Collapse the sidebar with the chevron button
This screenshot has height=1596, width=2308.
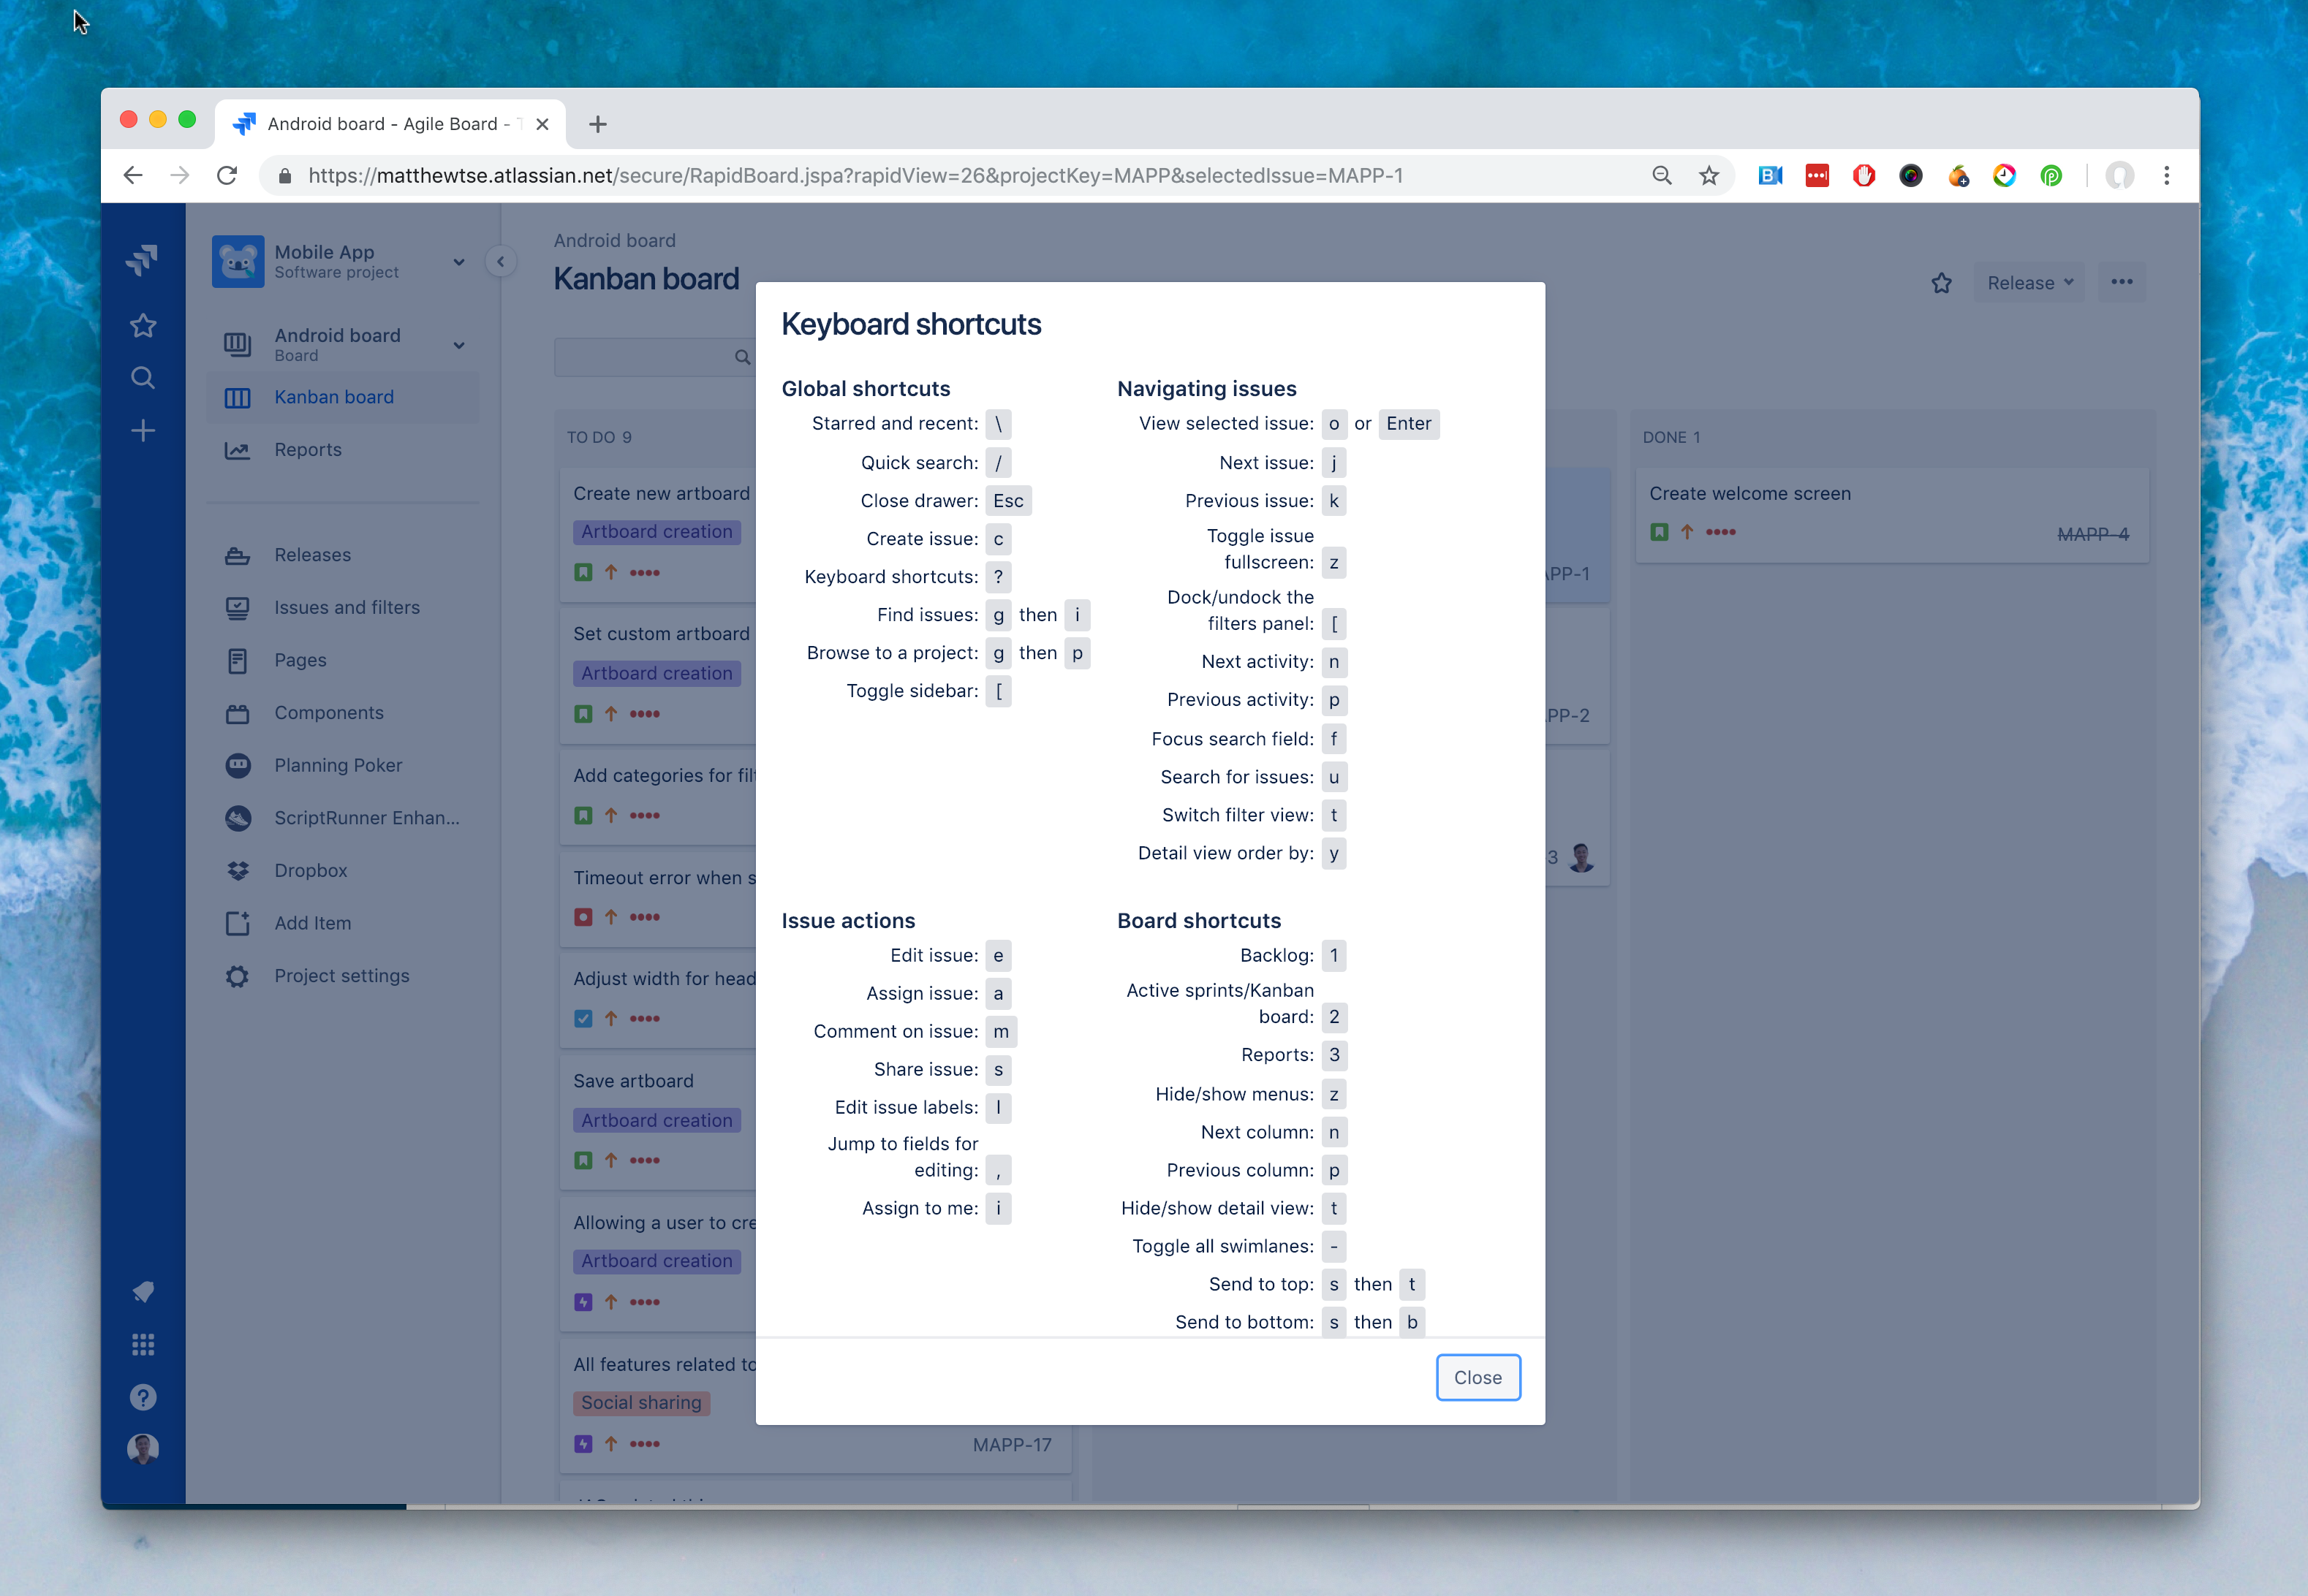click(500, 262)
